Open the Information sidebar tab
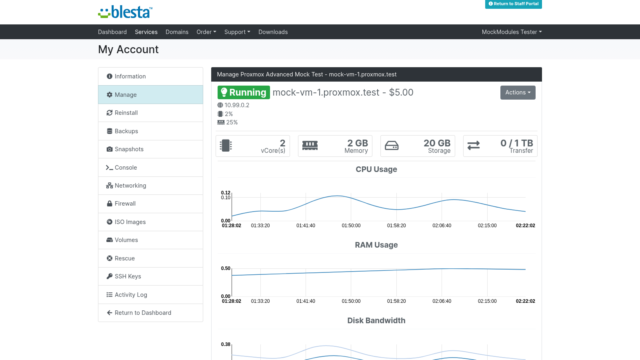The image size is (640, 360). coord(151,76)
